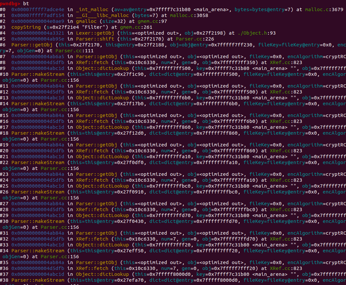Click the 'malloc.c:3679' source location
Viewport: 346px width, 285px height.
click(324, 10)
